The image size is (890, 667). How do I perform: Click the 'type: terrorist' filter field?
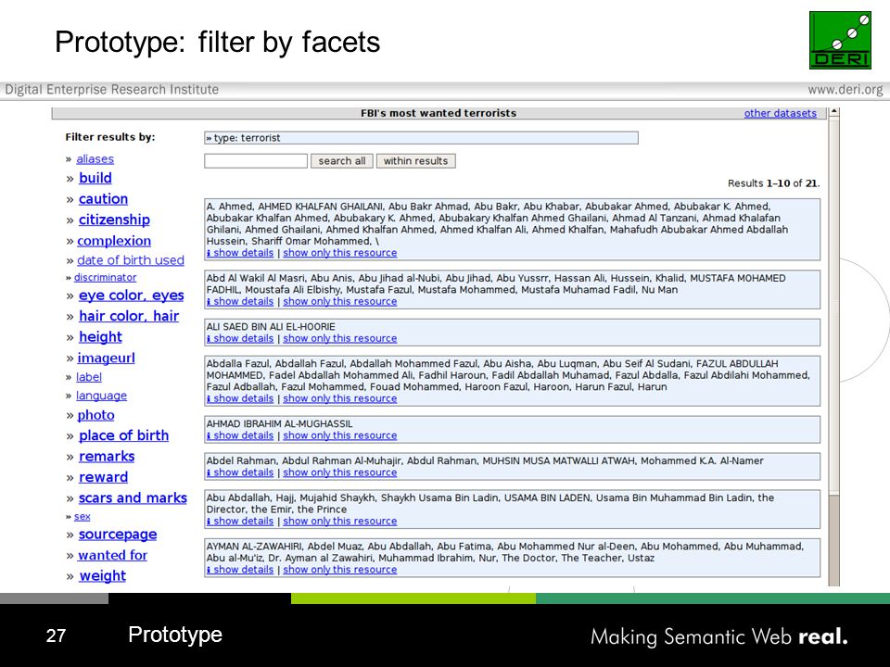[x=421, y=138]
